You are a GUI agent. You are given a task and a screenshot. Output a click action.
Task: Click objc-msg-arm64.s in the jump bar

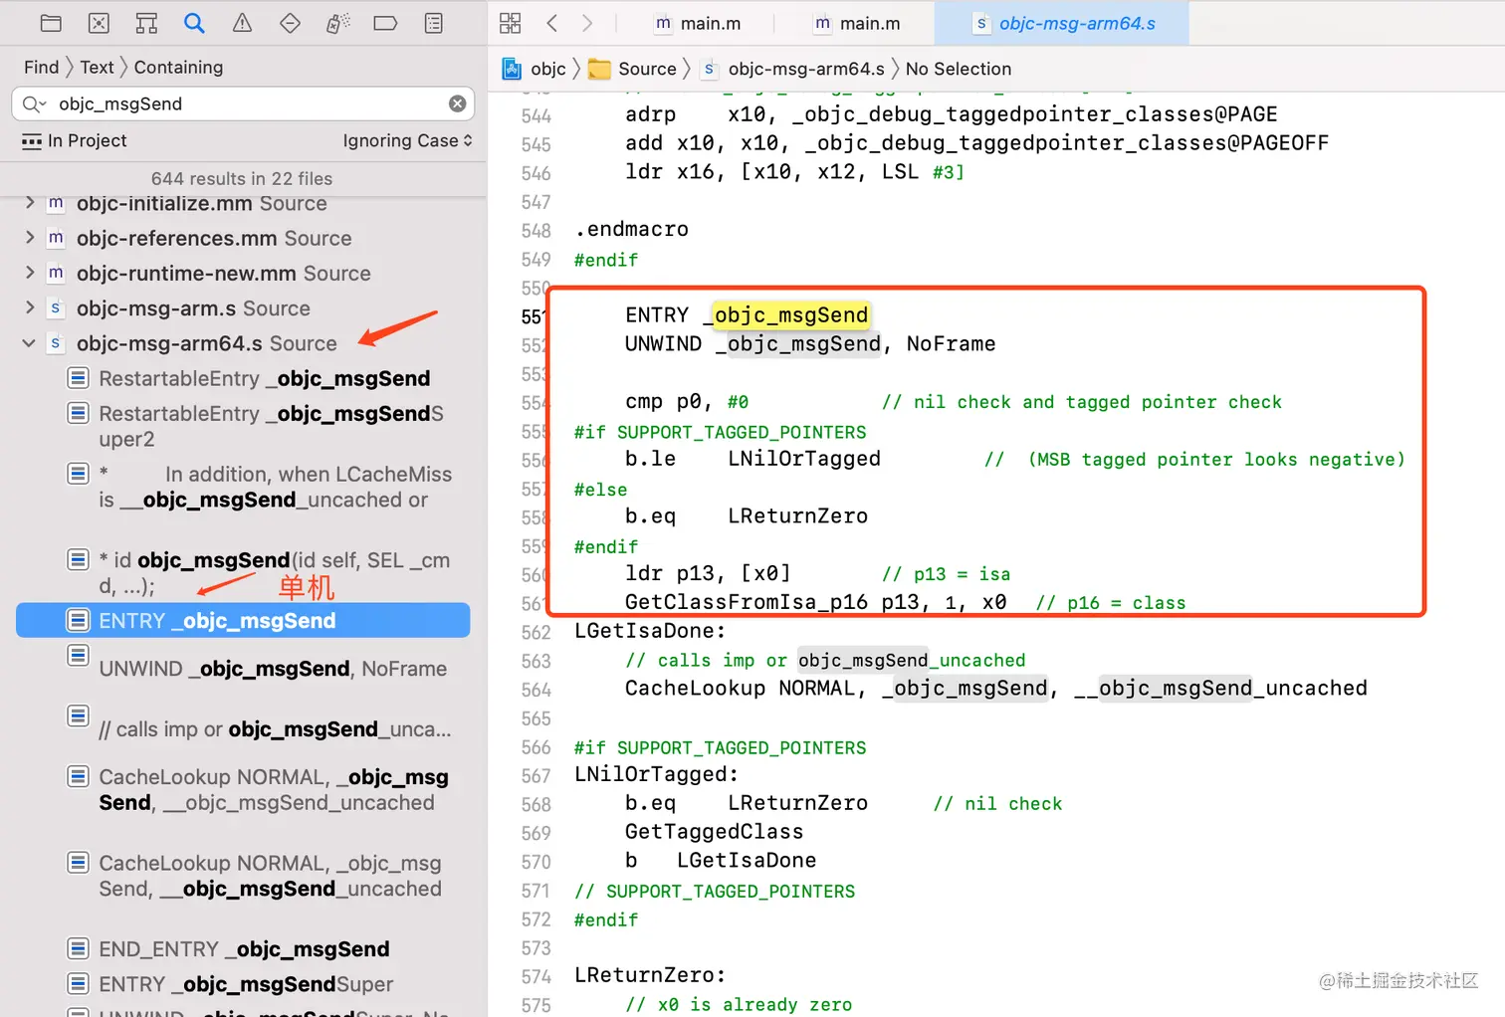click(x=793, y=69)
